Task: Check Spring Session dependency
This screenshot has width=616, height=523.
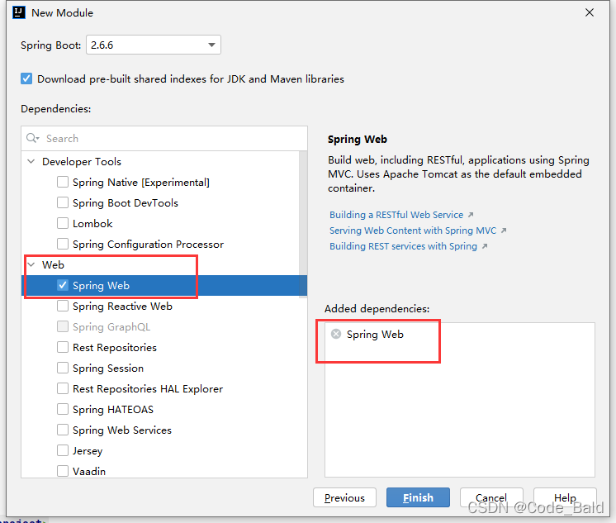Action: pos(63,368)
